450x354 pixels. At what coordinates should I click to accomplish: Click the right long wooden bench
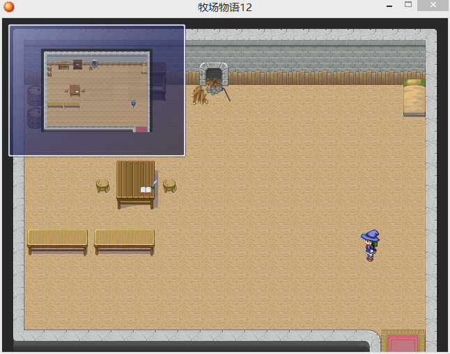click(124, 242)
